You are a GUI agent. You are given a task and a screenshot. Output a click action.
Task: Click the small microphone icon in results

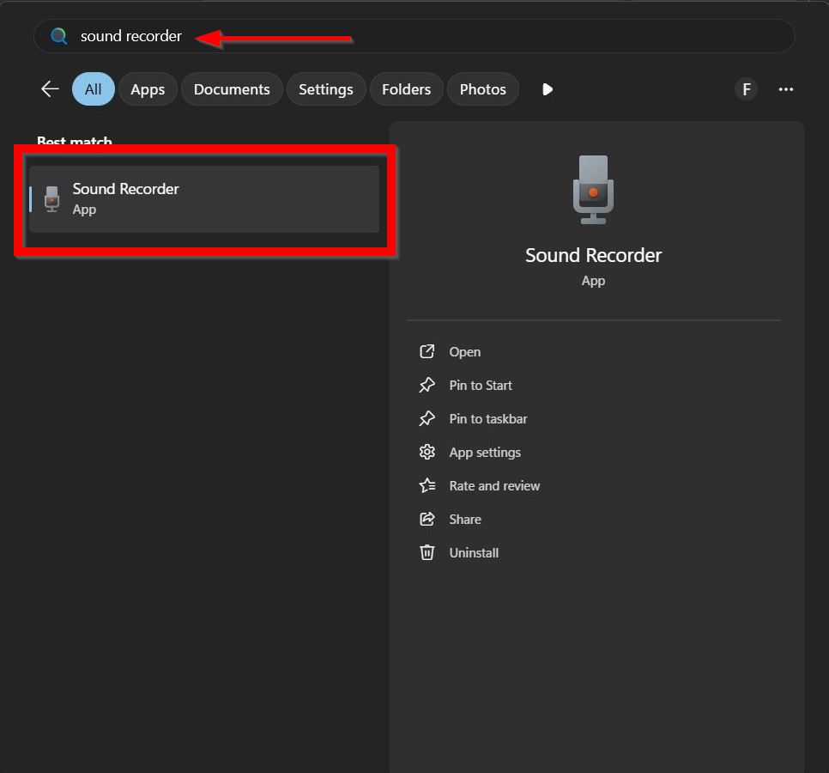pyautogui.click(x=51, y=199)
